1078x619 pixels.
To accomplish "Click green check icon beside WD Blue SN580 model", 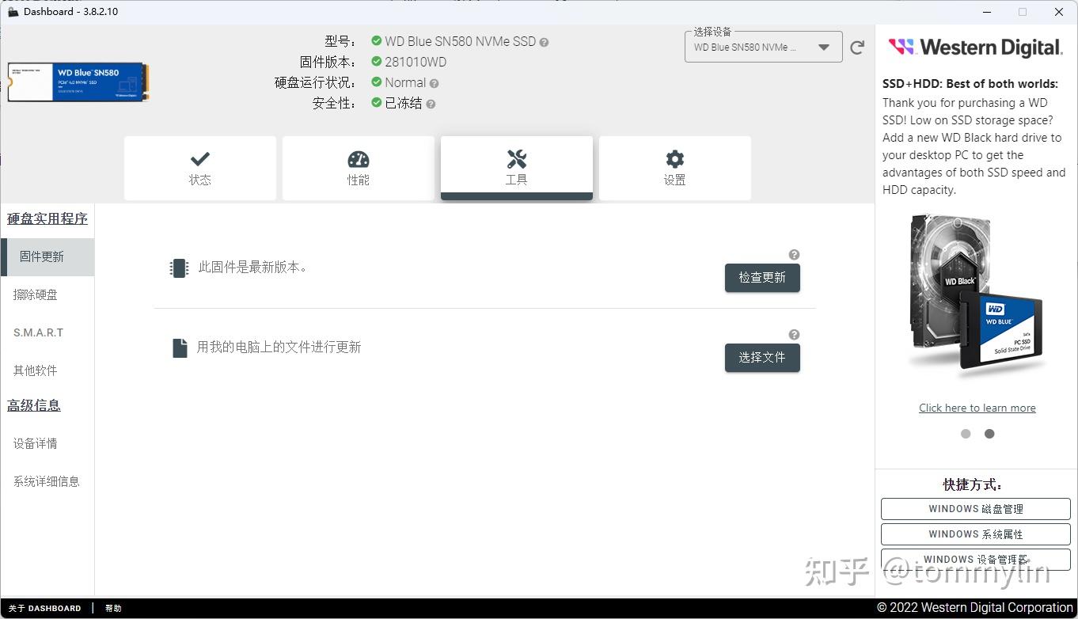I will click(x=377, y=41).
